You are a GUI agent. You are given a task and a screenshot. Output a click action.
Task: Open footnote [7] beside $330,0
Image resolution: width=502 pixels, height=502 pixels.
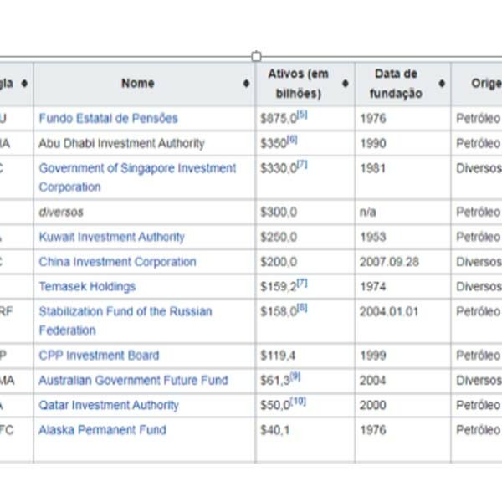pos(302,164)
